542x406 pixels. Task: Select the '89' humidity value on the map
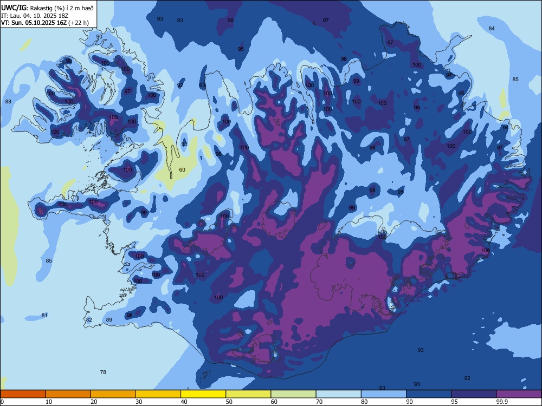(109, 320)
